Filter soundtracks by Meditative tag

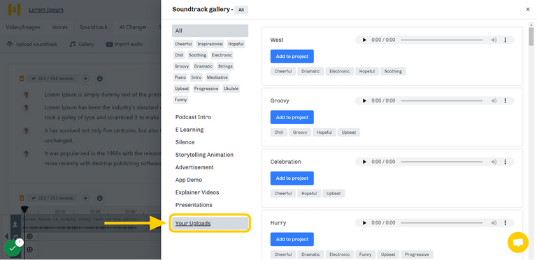tap(217, 77)
